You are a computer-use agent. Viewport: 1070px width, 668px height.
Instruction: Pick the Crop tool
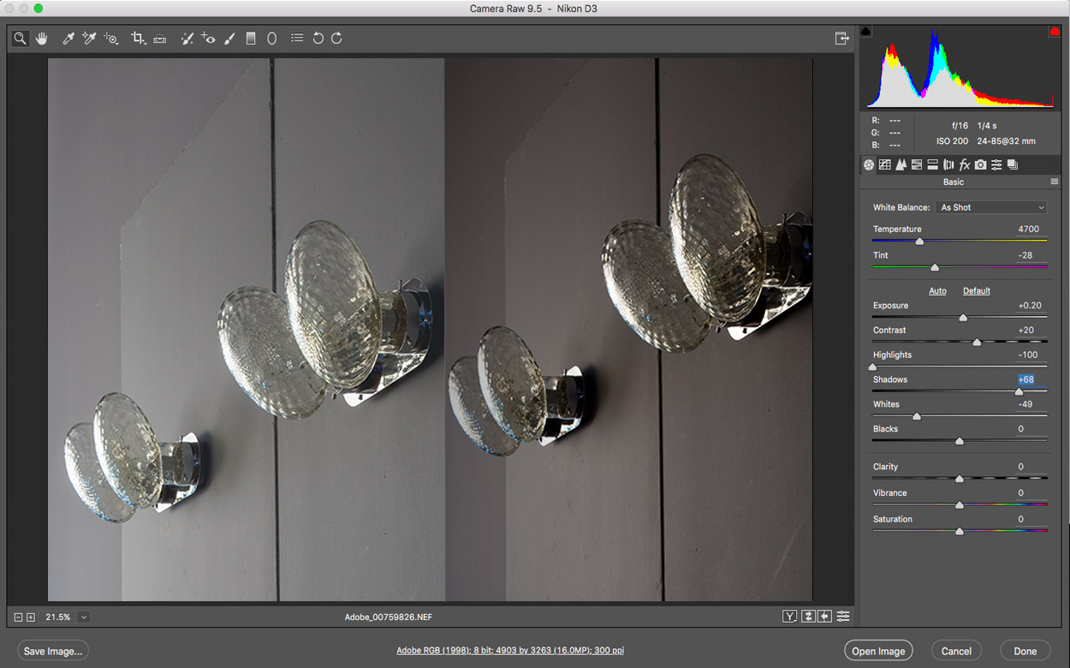pyautogui.click(x=137, y=39)
